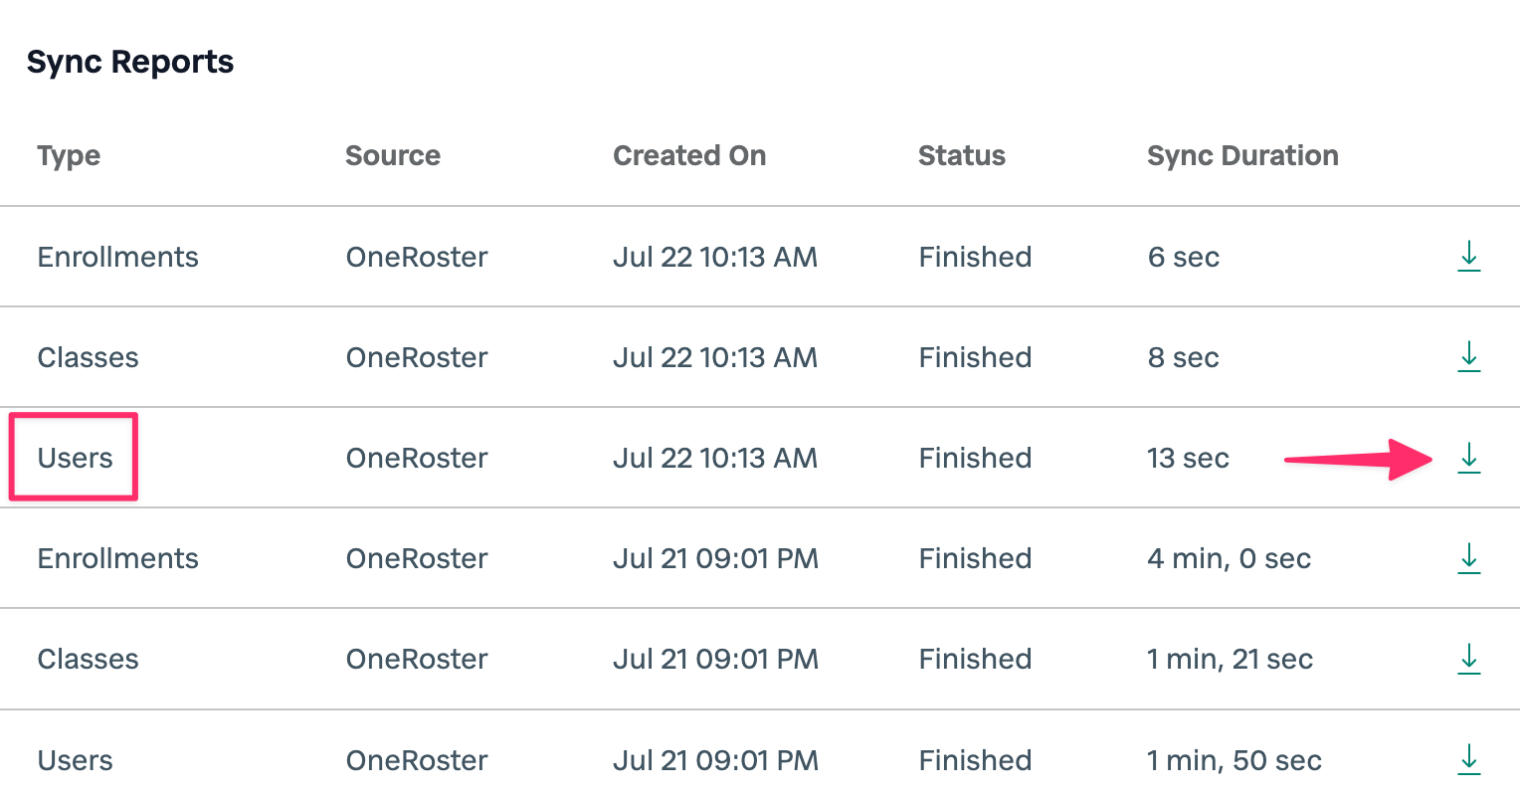This screenshot has height=800, width=1520.
Task: Click the Status column header
Action: pyautogui.click(x=961, y=155)
